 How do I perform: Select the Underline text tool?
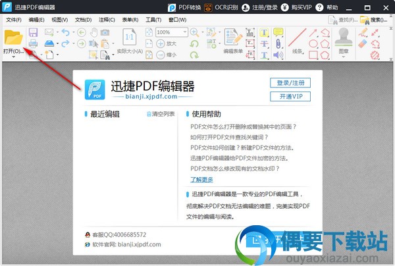(x=264, y=55)
